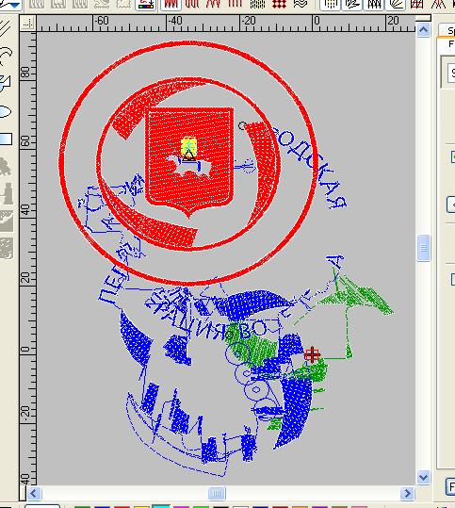Select the red satin stitch icon

[x=171, y=4]
